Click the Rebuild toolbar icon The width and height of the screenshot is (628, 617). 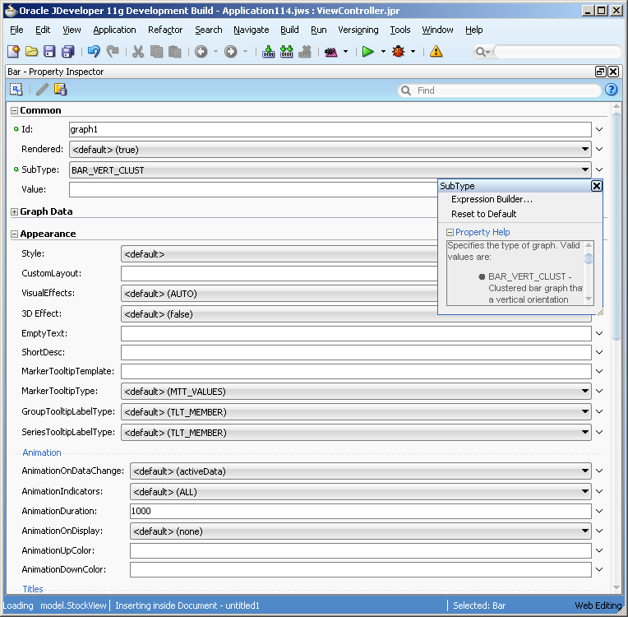(x=286, y=51)
